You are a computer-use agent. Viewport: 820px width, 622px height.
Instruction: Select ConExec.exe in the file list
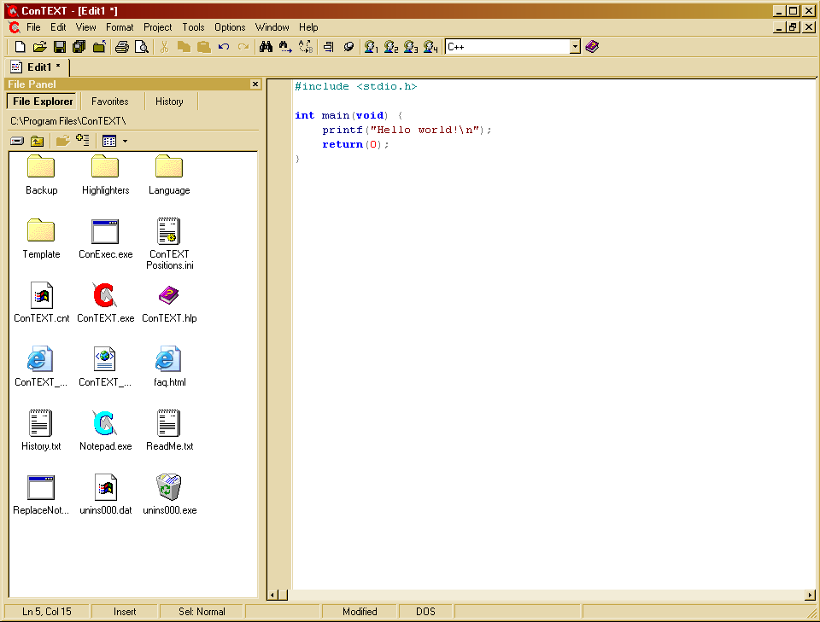pos(105,239)
